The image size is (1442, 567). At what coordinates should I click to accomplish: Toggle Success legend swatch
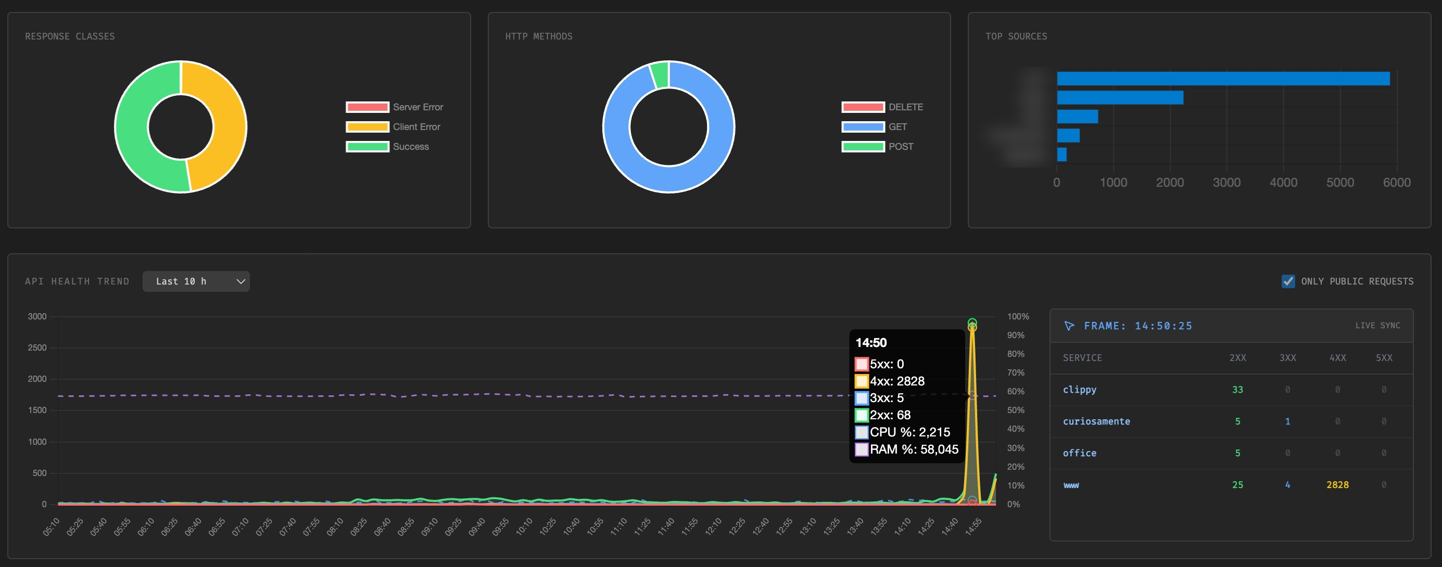[367, 147]
